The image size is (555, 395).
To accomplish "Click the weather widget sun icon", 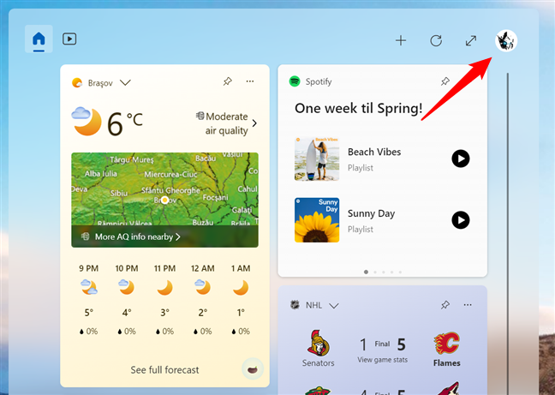I will tap(77, 83).
